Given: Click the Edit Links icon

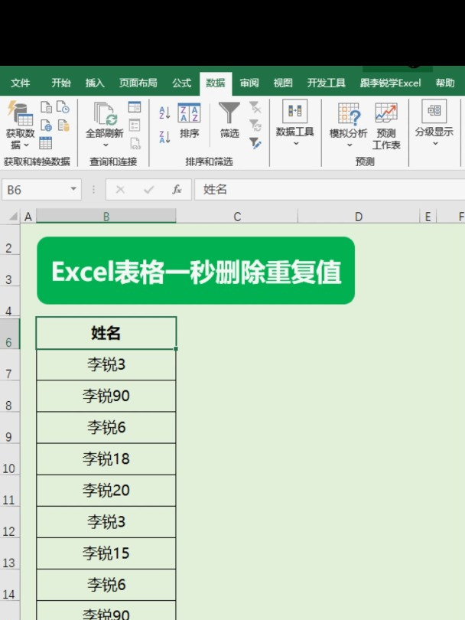Looking at the screenshot, I should pyautogui.click(x=135, y=142).
